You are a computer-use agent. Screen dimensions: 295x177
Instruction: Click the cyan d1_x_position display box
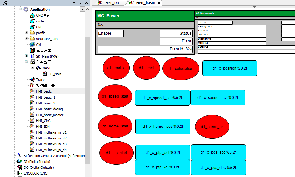tap(230, 68)
